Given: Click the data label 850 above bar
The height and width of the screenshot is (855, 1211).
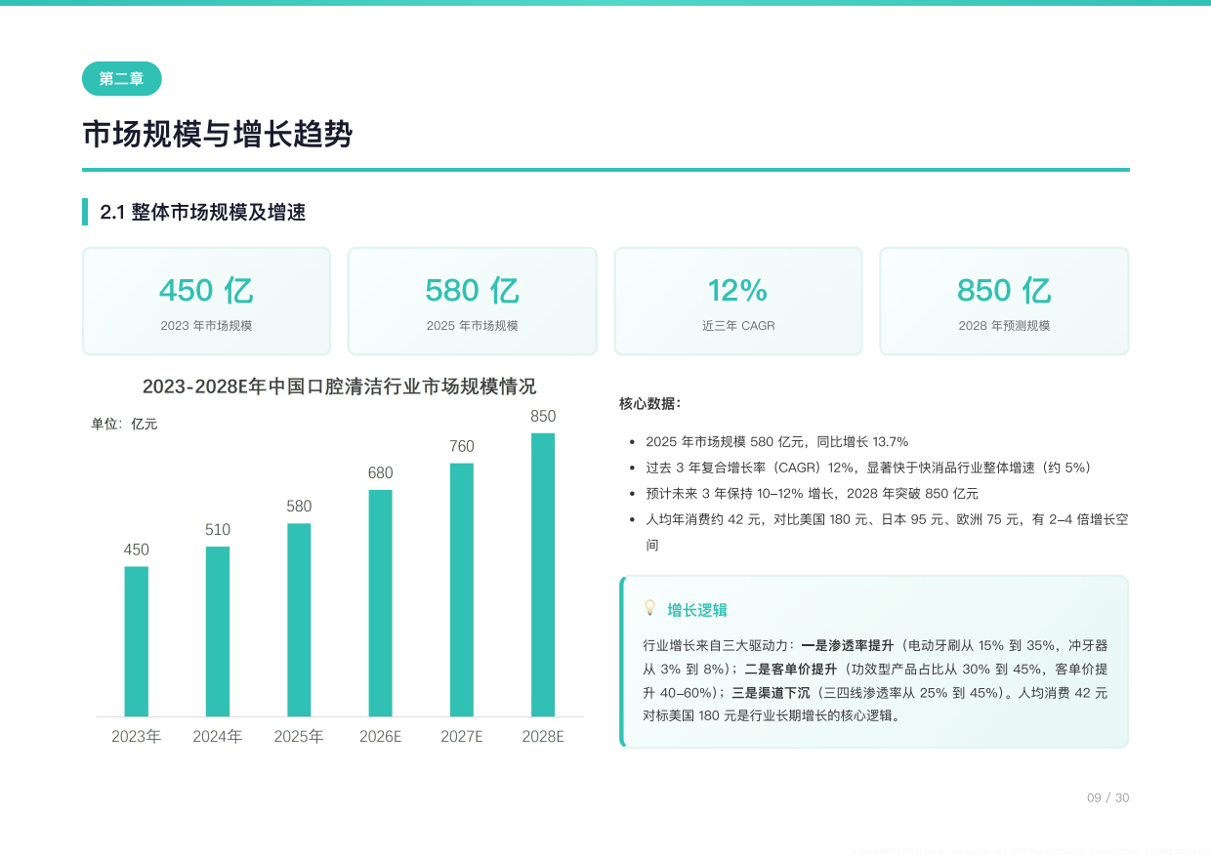Looking at the screenshot, I should pos(543,416).
